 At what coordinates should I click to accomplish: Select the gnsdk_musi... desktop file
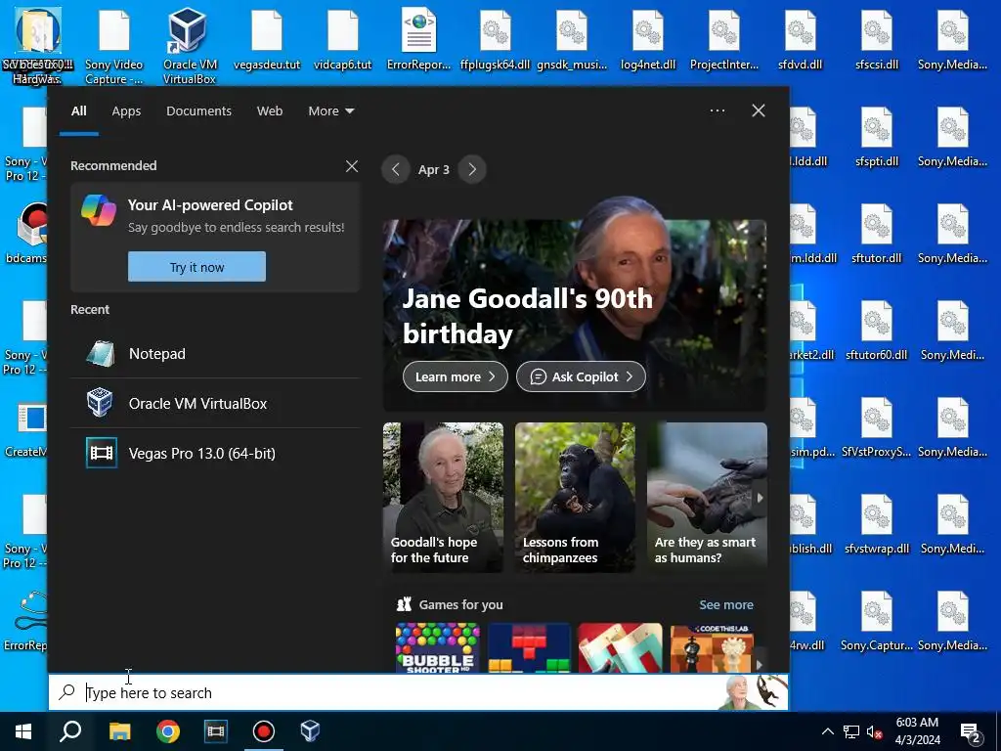(x=571, y=39)
